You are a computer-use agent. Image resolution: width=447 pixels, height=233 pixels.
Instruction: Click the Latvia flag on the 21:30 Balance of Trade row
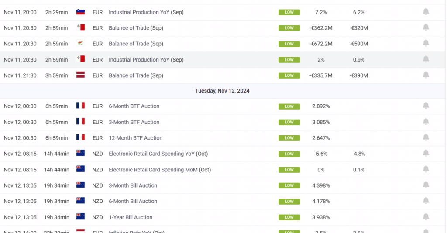point(80,75)
